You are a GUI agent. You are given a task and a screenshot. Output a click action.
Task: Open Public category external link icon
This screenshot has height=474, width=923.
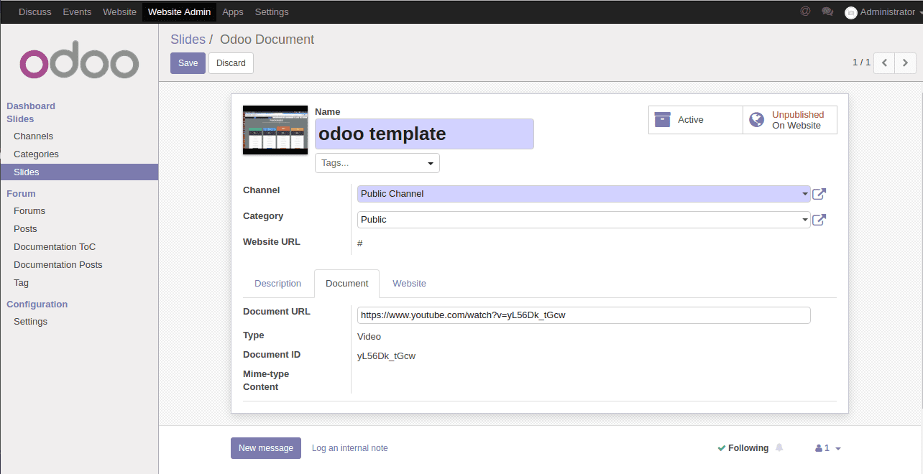coord(819,220)
